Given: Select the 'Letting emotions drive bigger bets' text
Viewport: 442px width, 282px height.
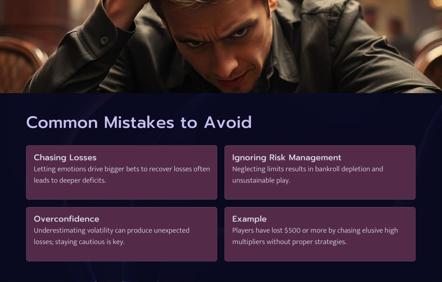Looking at the screenshot, I should coord(122,175).
